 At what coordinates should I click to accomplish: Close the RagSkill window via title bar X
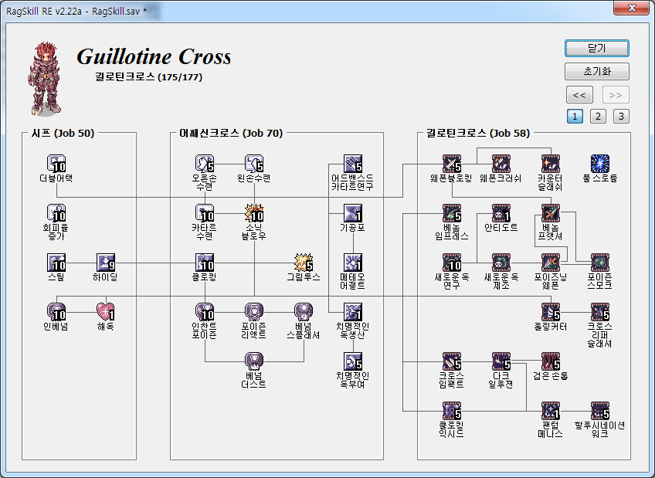pyautogui.click(x=632, y=8)
